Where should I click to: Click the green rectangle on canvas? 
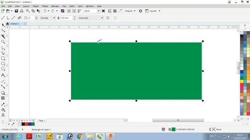(x=136, y=71)
